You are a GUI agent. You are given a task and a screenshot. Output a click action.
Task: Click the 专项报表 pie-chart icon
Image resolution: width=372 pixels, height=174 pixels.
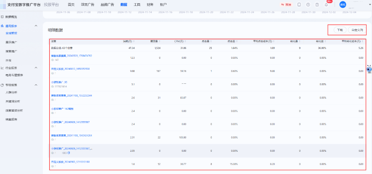click(2, 85)
